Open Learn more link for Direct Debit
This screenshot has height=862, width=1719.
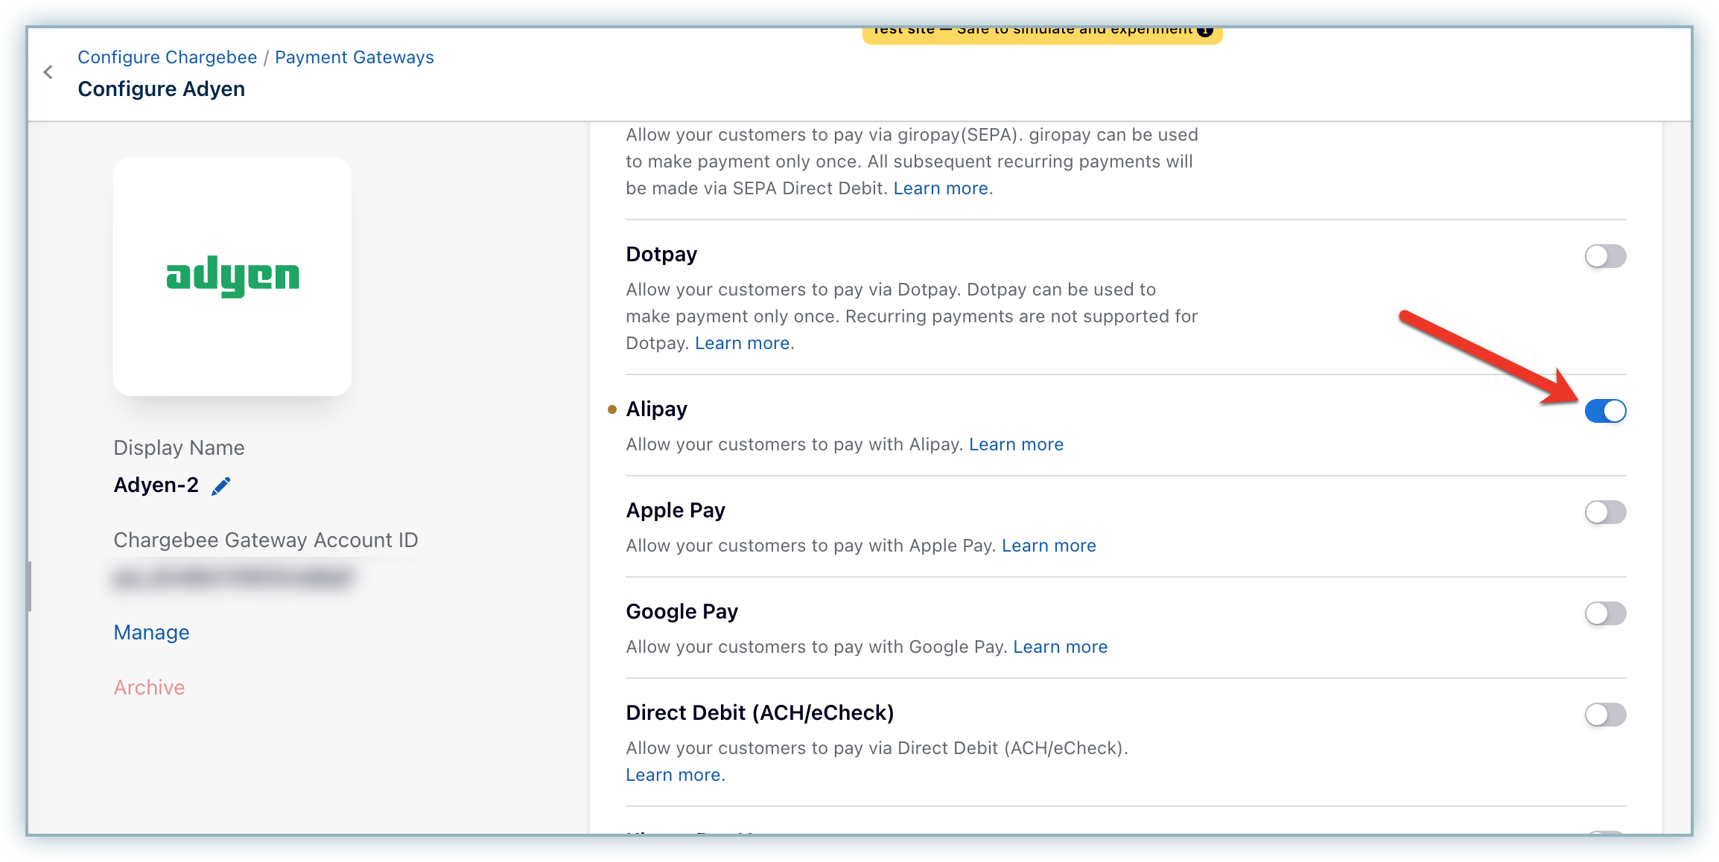coord(676,775)
